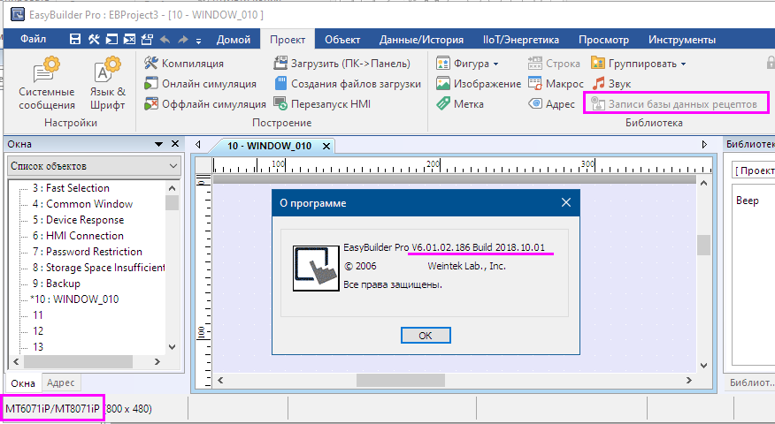The height and width of the screenshot is (424, 775).
Task: Close the Окна panel
Action: [x=175, y=144]
